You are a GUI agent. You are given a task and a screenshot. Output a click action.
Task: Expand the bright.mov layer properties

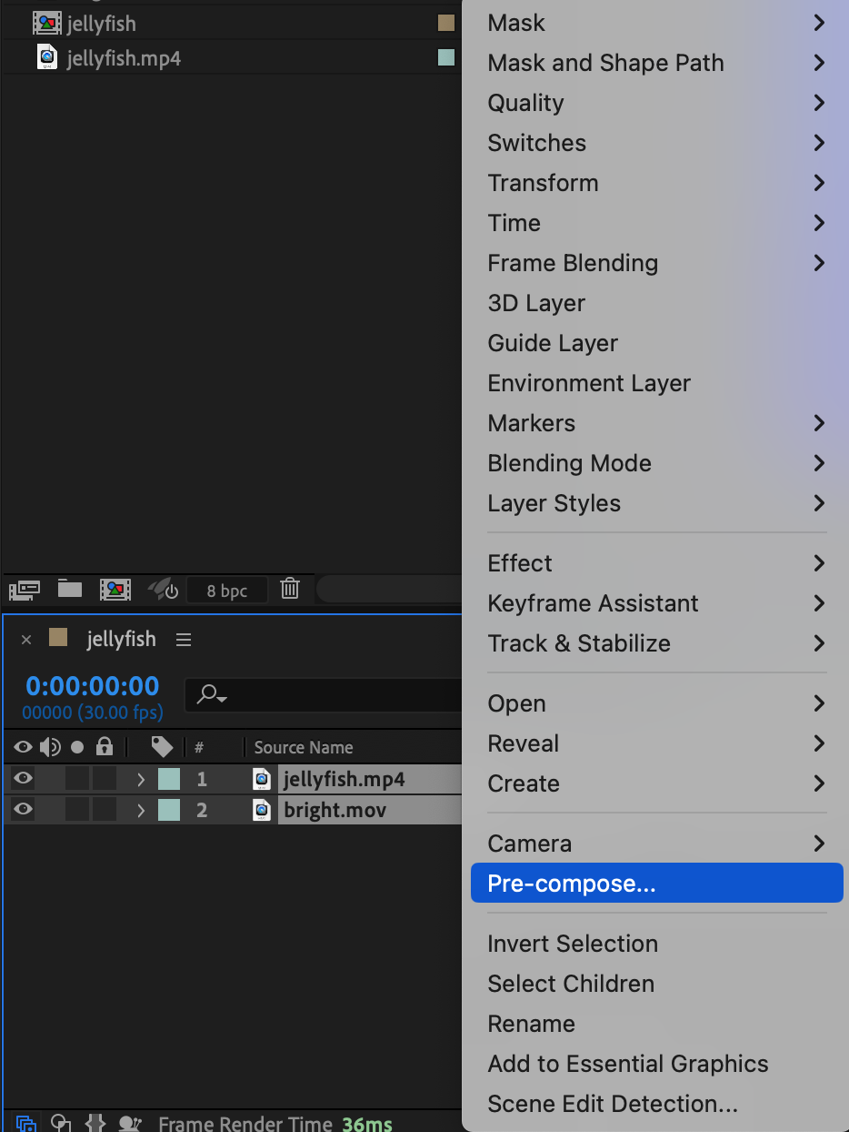[x=140, y=810]
